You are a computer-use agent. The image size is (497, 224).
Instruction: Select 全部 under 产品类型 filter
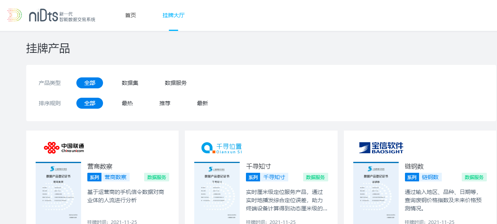coord(90,83)
